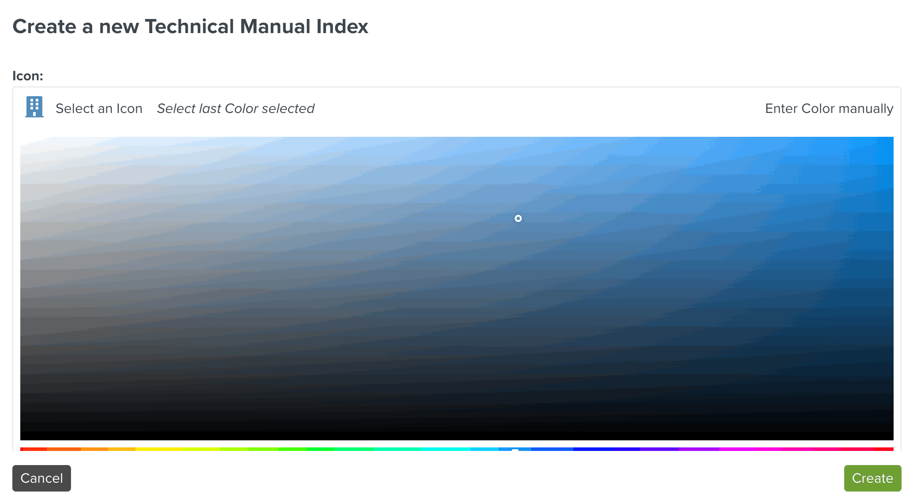The width and height of the screenshot is (913, 503).
Task: Click the blue building icon
Action: coord(34,107)
